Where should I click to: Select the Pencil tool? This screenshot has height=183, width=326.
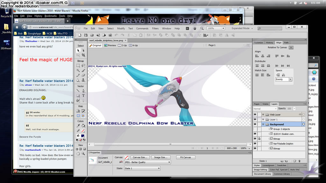[x=78, y=75]
